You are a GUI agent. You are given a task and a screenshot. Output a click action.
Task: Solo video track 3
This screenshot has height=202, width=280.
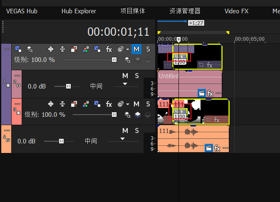coord(148,104)
